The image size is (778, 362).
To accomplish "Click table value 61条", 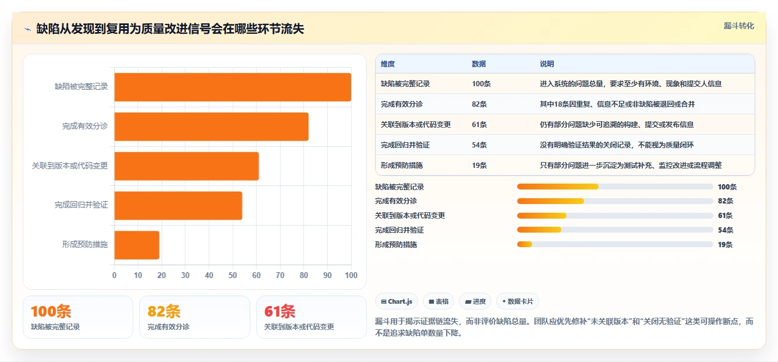I will coord(480,125).
